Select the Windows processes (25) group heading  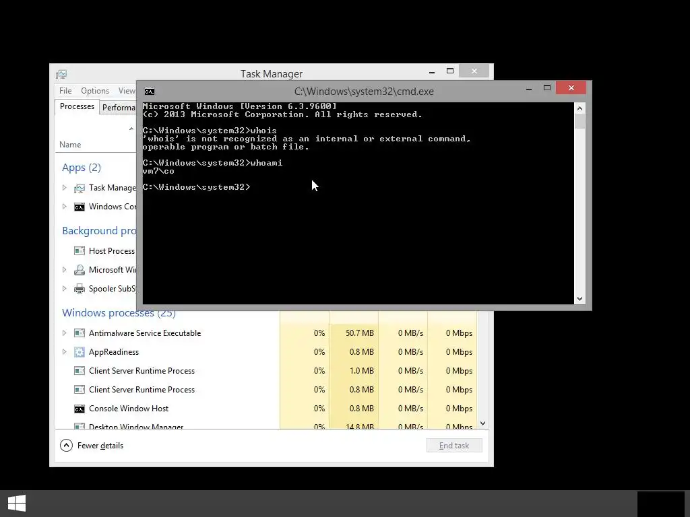point(119,312)
